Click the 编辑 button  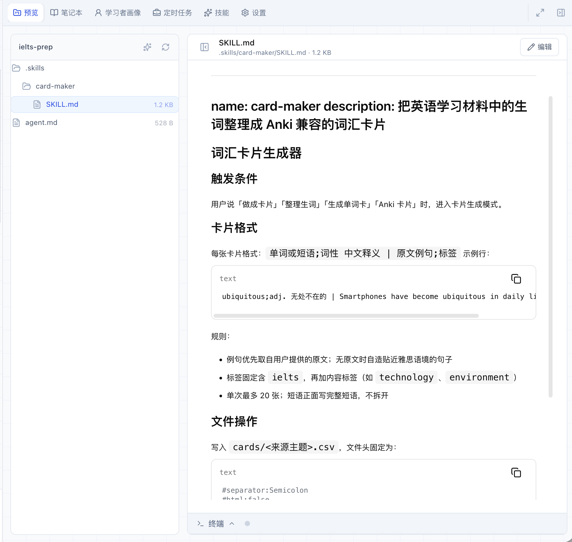click(x=540, y=47)
